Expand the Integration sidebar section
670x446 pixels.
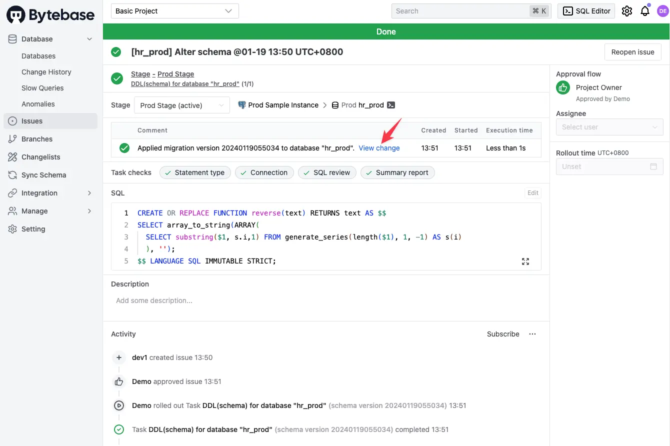pyautogui.click(x=50, y=193)
